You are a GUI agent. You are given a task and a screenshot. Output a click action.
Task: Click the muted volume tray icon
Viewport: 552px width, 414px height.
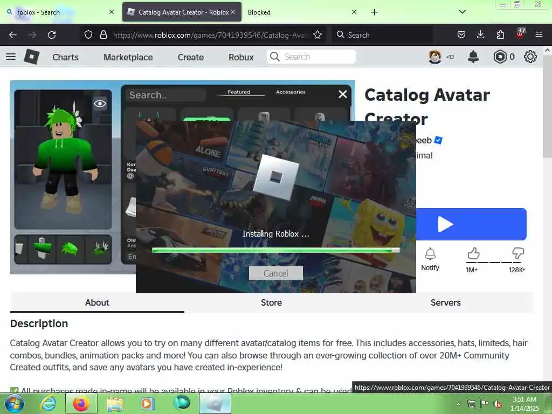pyautogui.click(x=498, y=404)
